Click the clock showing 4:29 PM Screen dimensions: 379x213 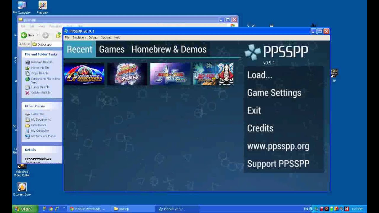tap(356, 209)
